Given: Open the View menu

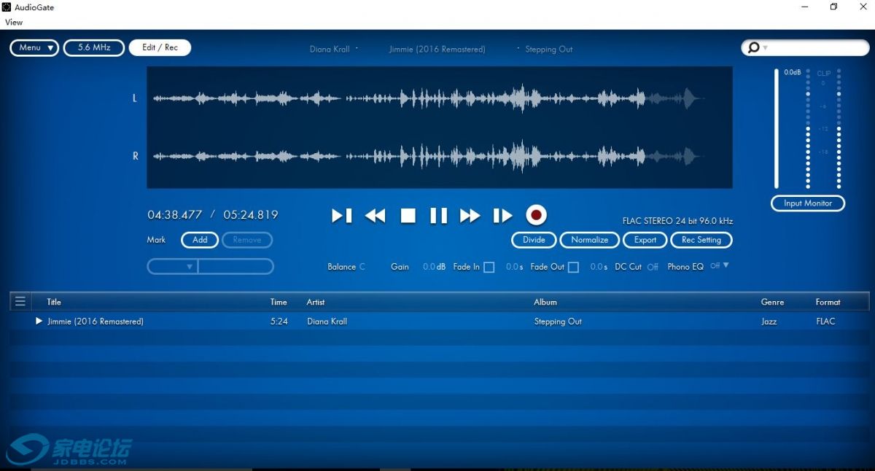Looking at the screenshot, I should (x=14, y=22).
